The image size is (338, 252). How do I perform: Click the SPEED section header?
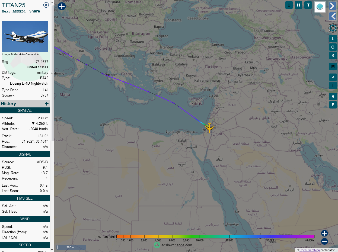pyautogui.click(x=25, y=245)
